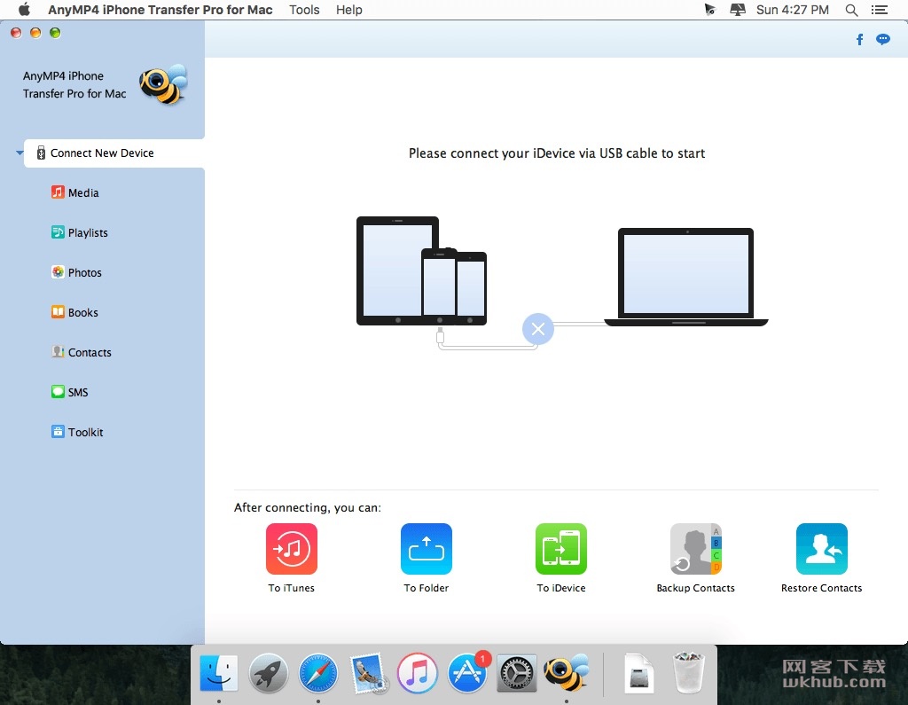Click the 'After connecting, you can:' text
The height and width of the screenshot is (705, 908).
click(x=308, y=507)
